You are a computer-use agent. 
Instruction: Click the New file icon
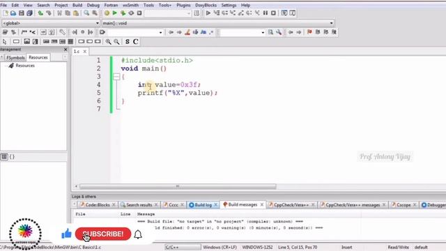(6, 13)
